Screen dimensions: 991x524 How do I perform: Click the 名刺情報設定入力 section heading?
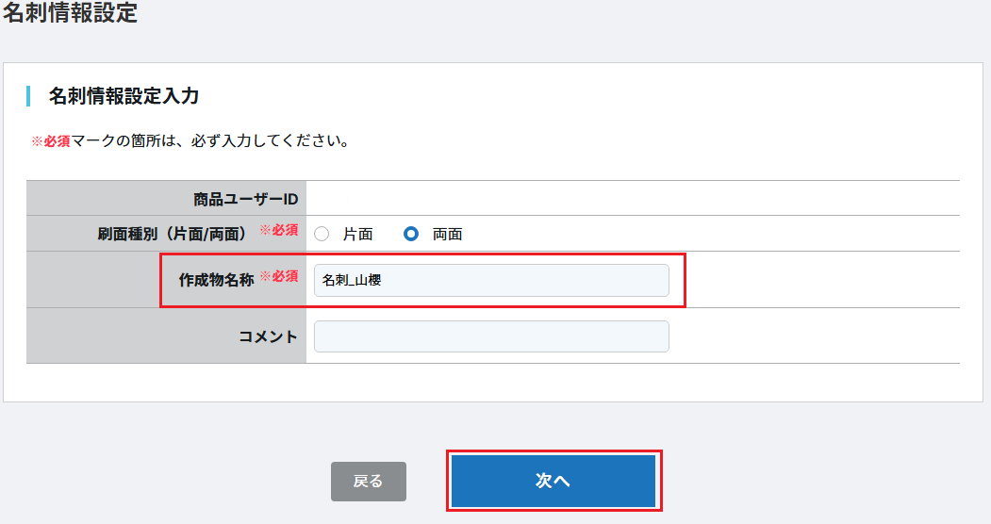pyautogui.click(x=124, y=96)
